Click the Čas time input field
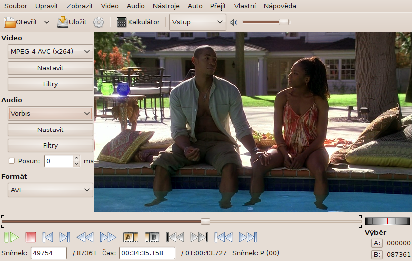Screen dimensions: 412x261 pyautogui.click(x=147, y=253)
